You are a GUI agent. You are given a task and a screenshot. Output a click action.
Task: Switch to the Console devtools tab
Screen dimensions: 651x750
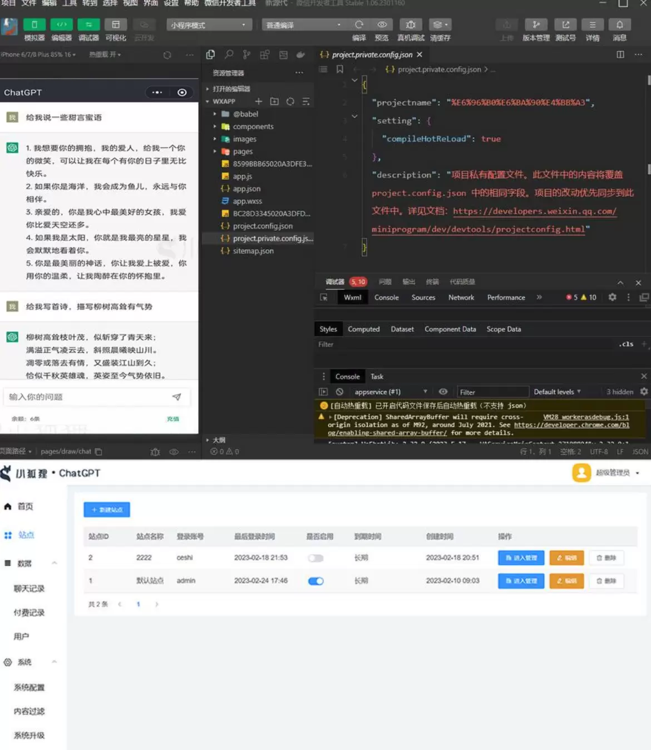[x=386, y=298]
